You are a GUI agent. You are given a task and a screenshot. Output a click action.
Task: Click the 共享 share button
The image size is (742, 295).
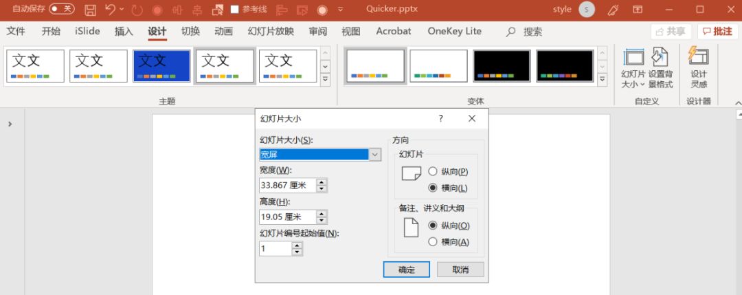(671, 32)
